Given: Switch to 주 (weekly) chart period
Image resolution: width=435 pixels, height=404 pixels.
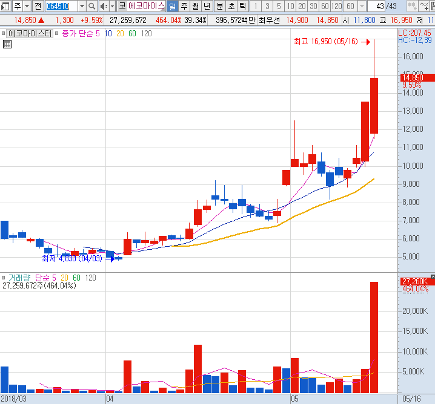Looking at the screenshot, I should point(184,6).
